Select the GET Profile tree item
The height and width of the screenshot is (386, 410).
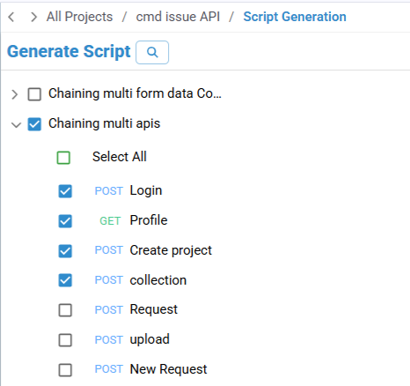click(134, 220)
